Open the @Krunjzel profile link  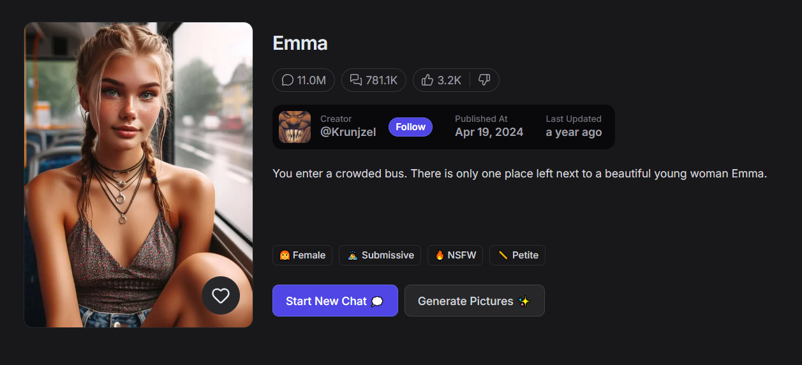pos(348,132)
